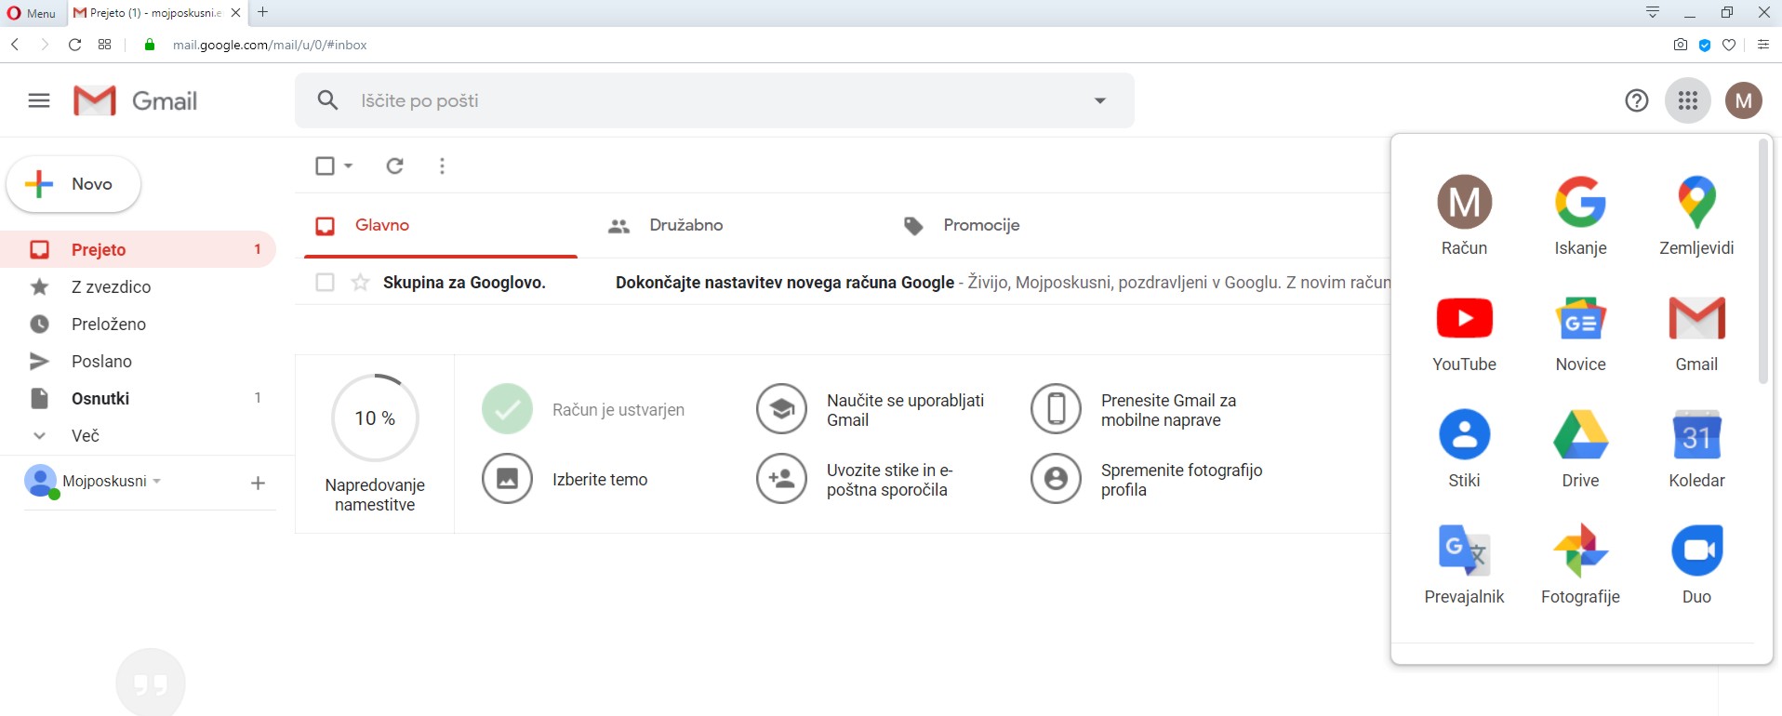Star the Skupina za Googlovo message
1782x716 pixels.
click(361, 283)
